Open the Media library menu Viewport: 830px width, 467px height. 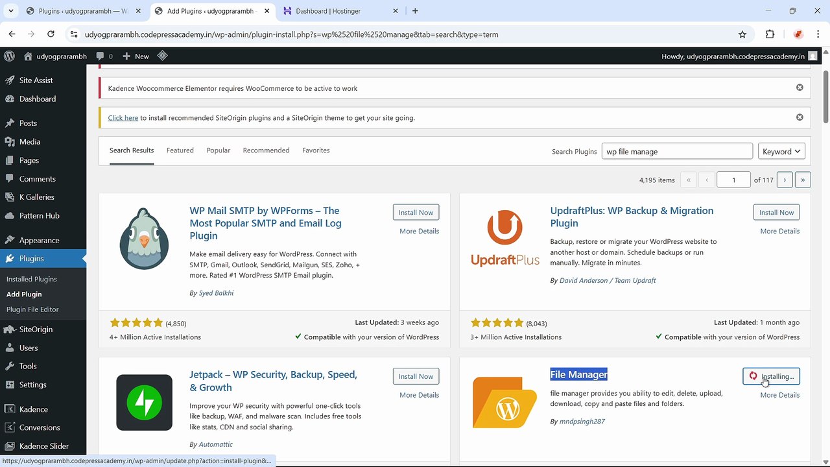[x=30, y=142]
